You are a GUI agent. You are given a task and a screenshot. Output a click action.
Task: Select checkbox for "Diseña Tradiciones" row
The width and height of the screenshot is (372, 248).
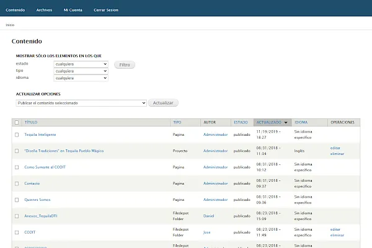click(x=17, y=151)
